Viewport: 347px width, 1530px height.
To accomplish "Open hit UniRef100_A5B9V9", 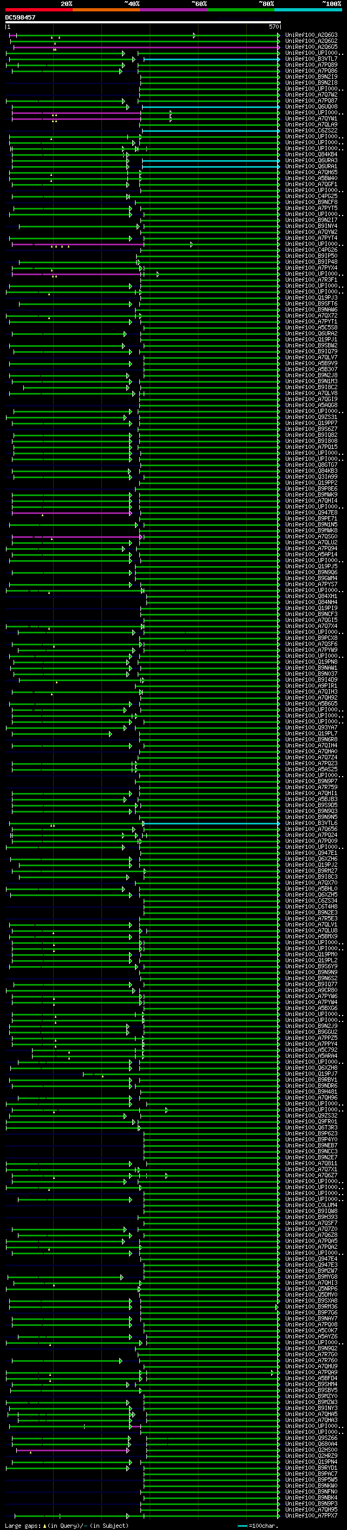I will [x=311, y=364].
